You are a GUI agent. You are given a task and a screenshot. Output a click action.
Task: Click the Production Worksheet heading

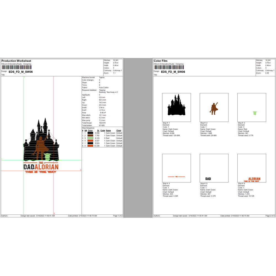[16, 61]
